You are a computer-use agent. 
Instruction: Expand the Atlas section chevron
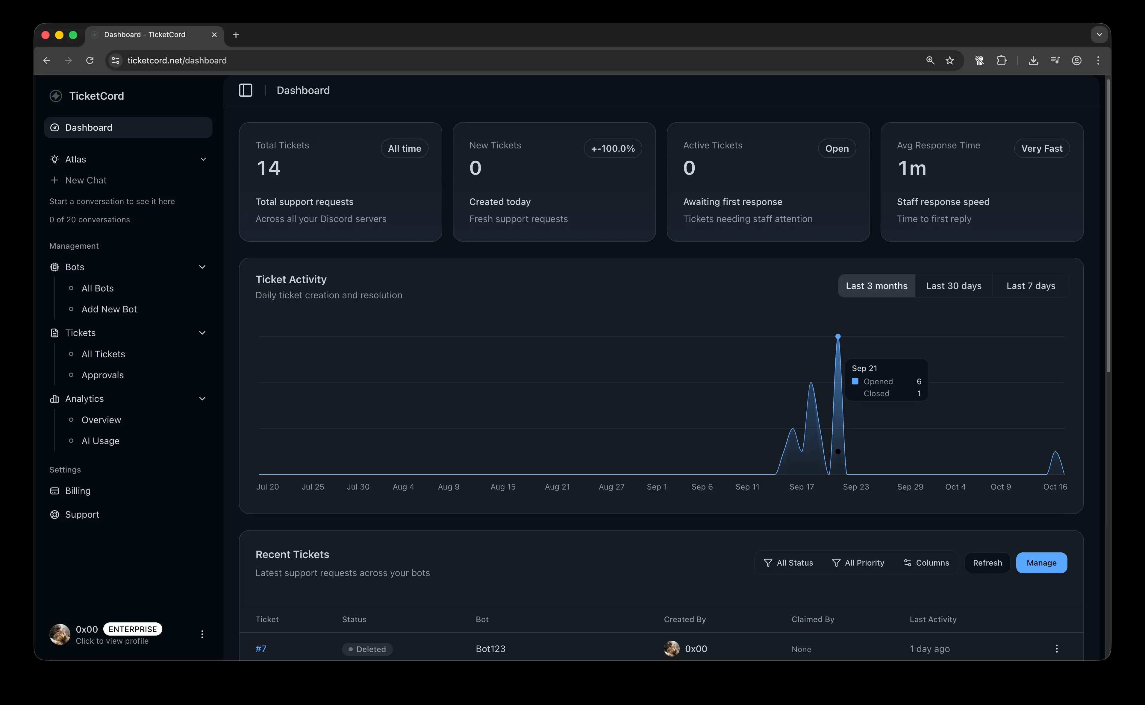(x=203, y=159)
